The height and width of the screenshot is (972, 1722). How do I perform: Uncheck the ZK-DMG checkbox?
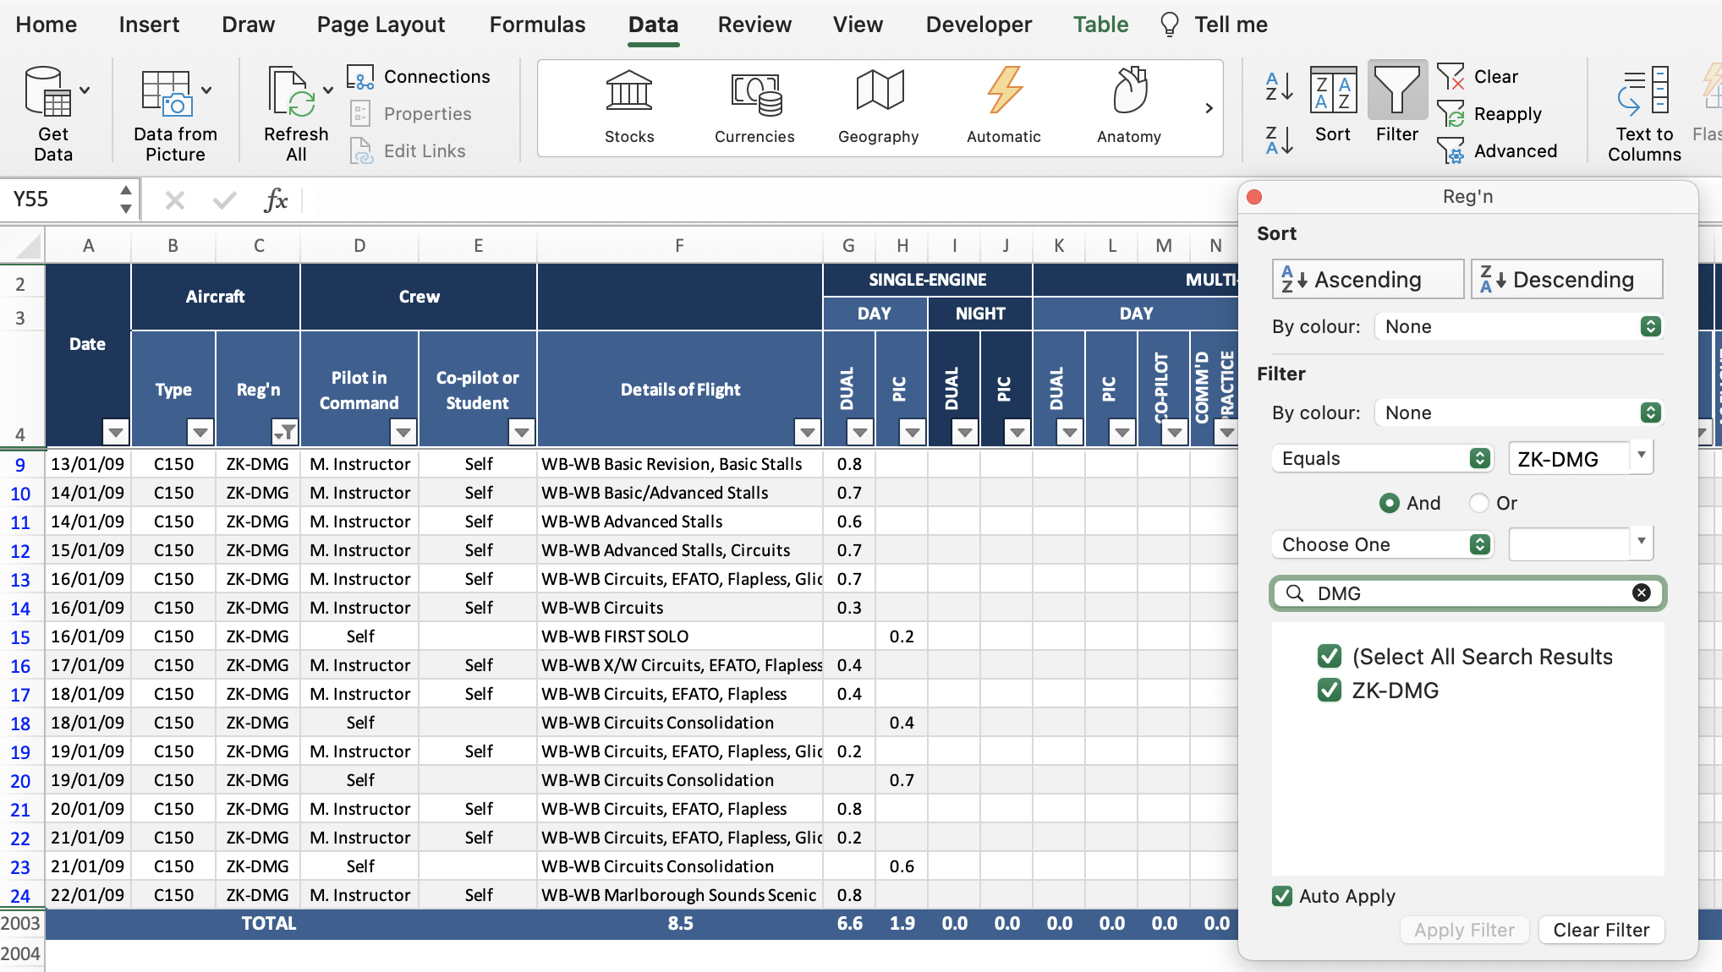coord(1329,691)
